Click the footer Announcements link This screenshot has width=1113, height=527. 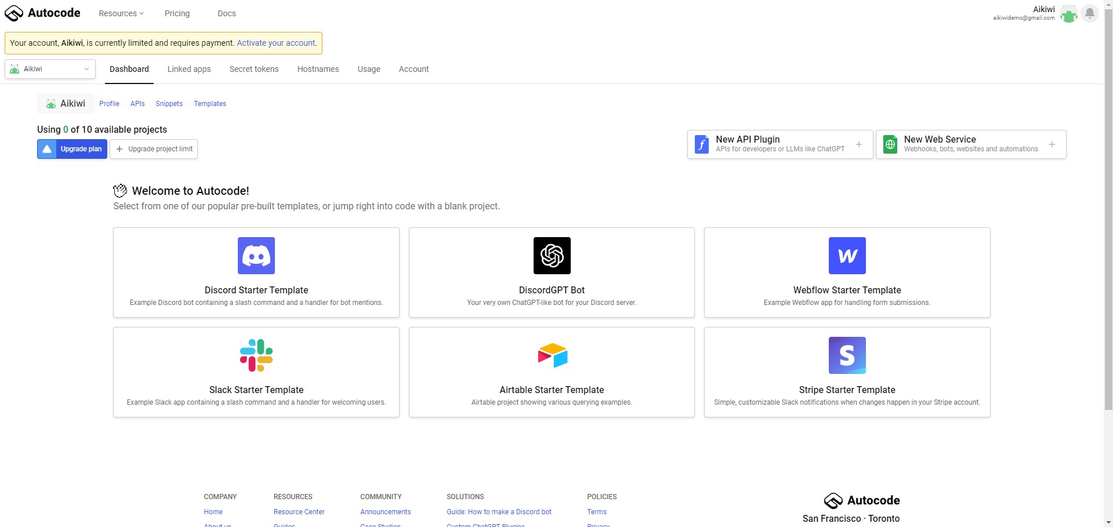[386, 512]
